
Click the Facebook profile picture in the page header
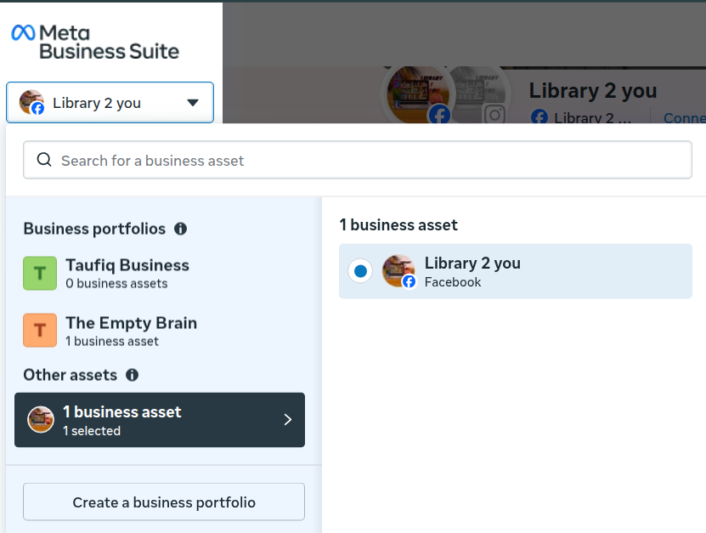(418, 94)
